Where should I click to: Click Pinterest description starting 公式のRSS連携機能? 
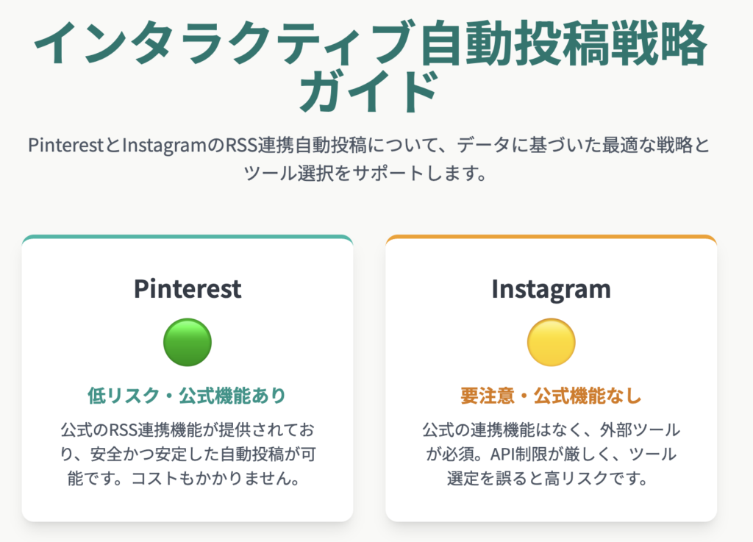[188, 454]
